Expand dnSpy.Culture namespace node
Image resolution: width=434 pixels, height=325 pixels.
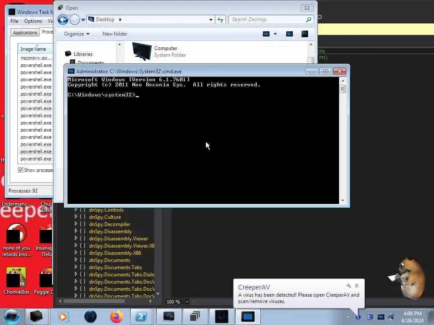click(76, 217)
